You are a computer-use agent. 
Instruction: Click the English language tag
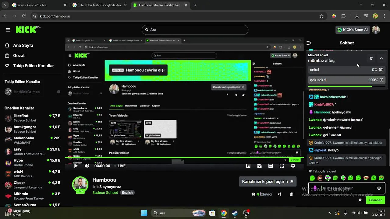[x=127, y=193]
